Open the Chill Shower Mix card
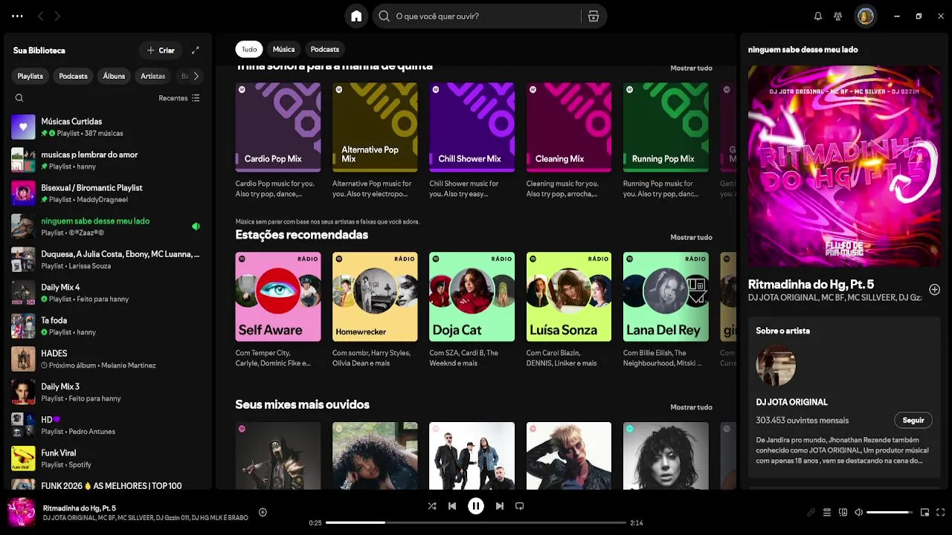The height and width of the screenshot is (535, 952). point(472,141)
